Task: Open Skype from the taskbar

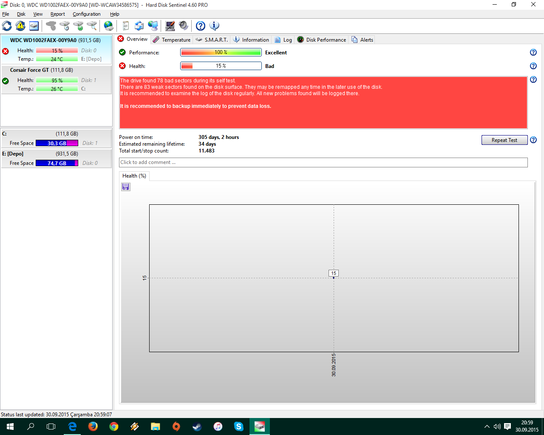Action: [x=238, y=427]
